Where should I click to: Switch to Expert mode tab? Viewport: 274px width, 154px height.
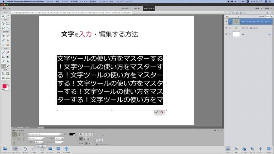[x=149, y=9]
